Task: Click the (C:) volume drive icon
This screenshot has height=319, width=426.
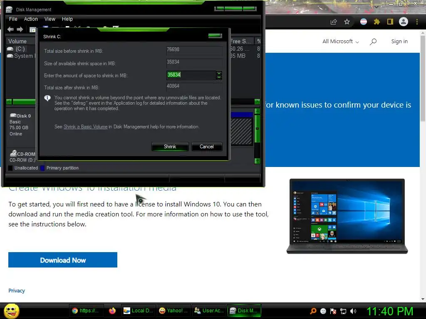Action: tap(10, 49)
